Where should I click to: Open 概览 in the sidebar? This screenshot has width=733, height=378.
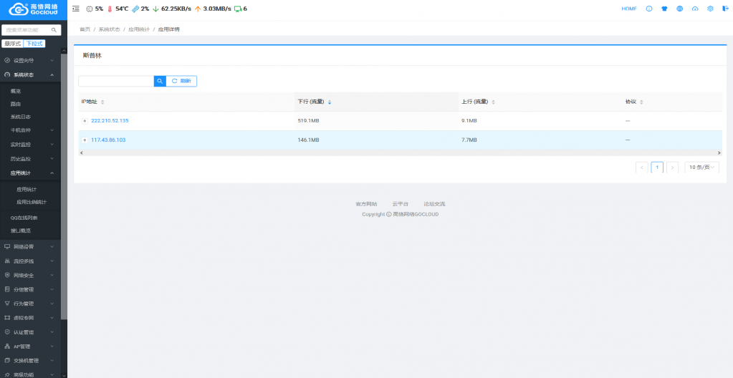click(x=16, y=91)
